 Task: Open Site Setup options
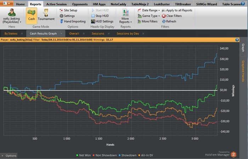click(68, 10)
